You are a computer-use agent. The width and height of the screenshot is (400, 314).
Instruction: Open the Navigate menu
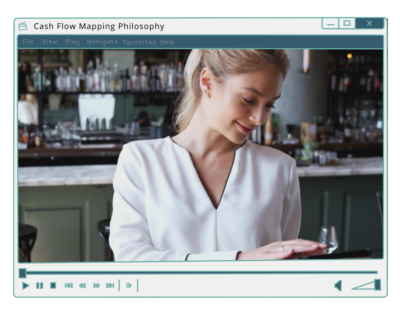(102, 42)
